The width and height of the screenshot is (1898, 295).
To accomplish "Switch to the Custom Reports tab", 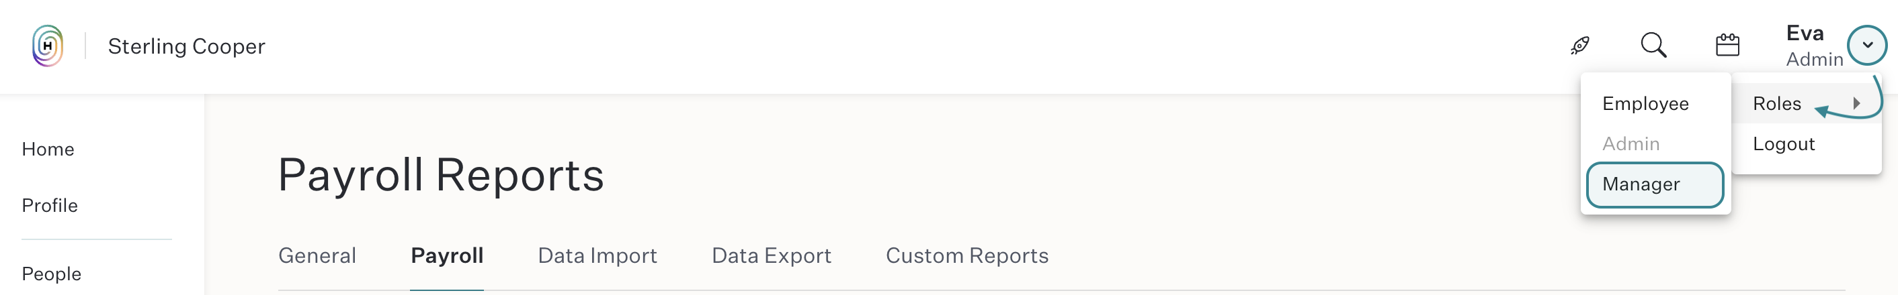I will [966, 255].
